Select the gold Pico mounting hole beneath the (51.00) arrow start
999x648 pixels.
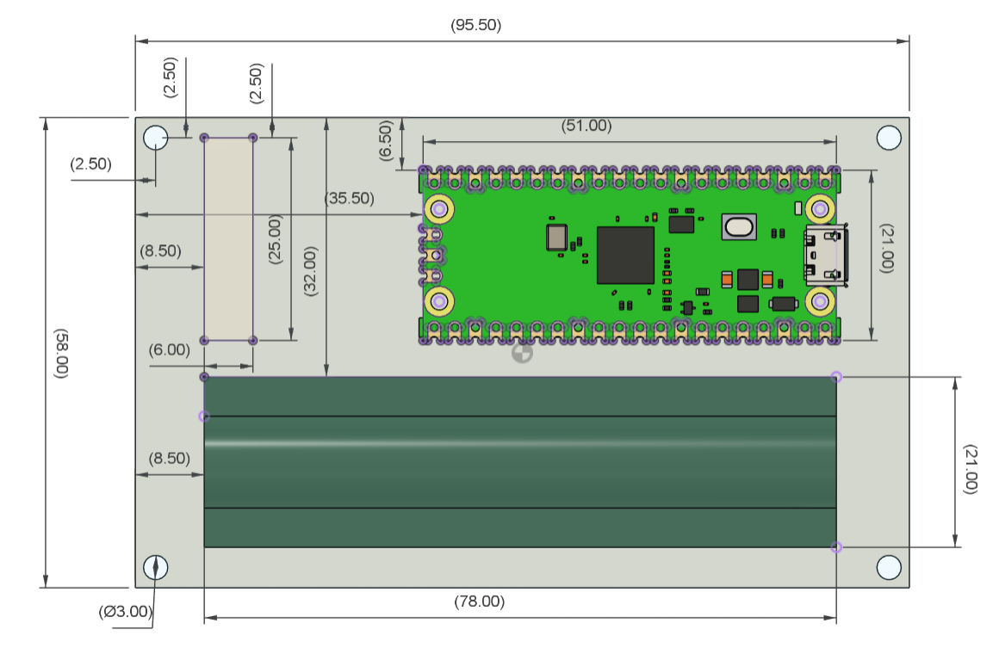click(439, 209)
